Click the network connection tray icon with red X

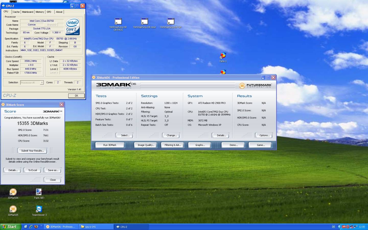(352, 227)
